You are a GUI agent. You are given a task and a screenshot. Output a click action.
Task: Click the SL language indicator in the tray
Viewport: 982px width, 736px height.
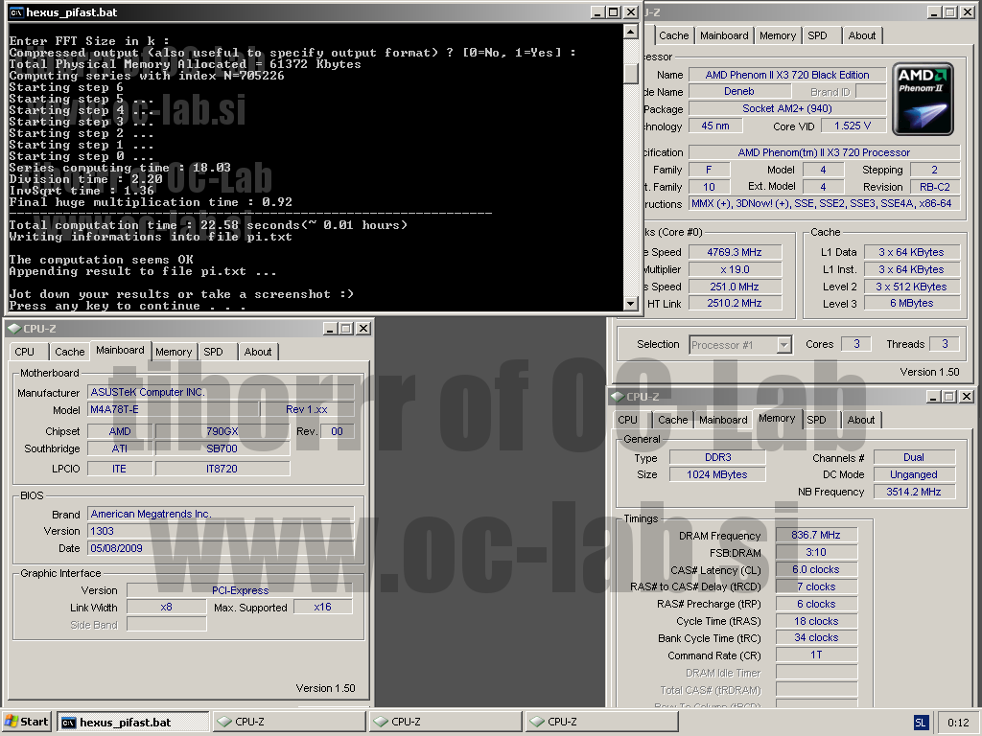920,723
